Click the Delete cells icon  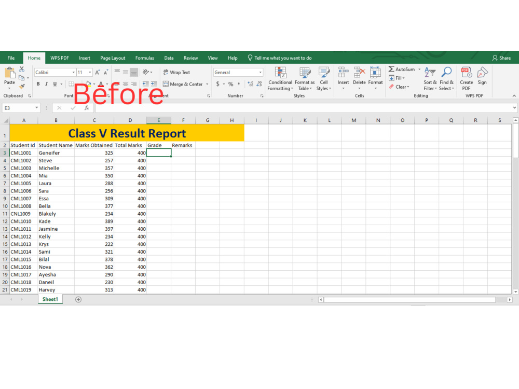pos(360,72)
